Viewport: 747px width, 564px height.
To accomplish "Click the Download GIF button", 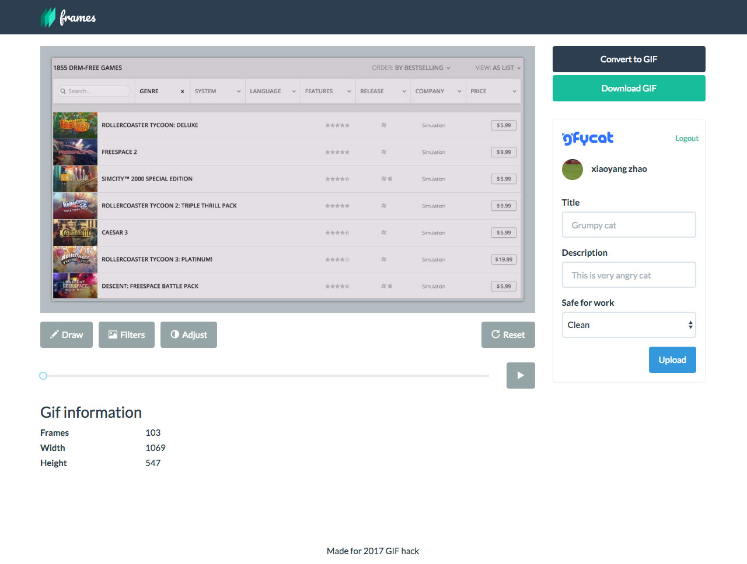I will [629, 89].
